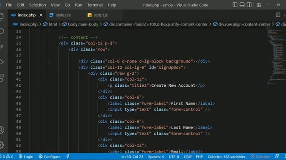Open Extensions in the activity bar

pyautogui.click(x=1, y=77)
